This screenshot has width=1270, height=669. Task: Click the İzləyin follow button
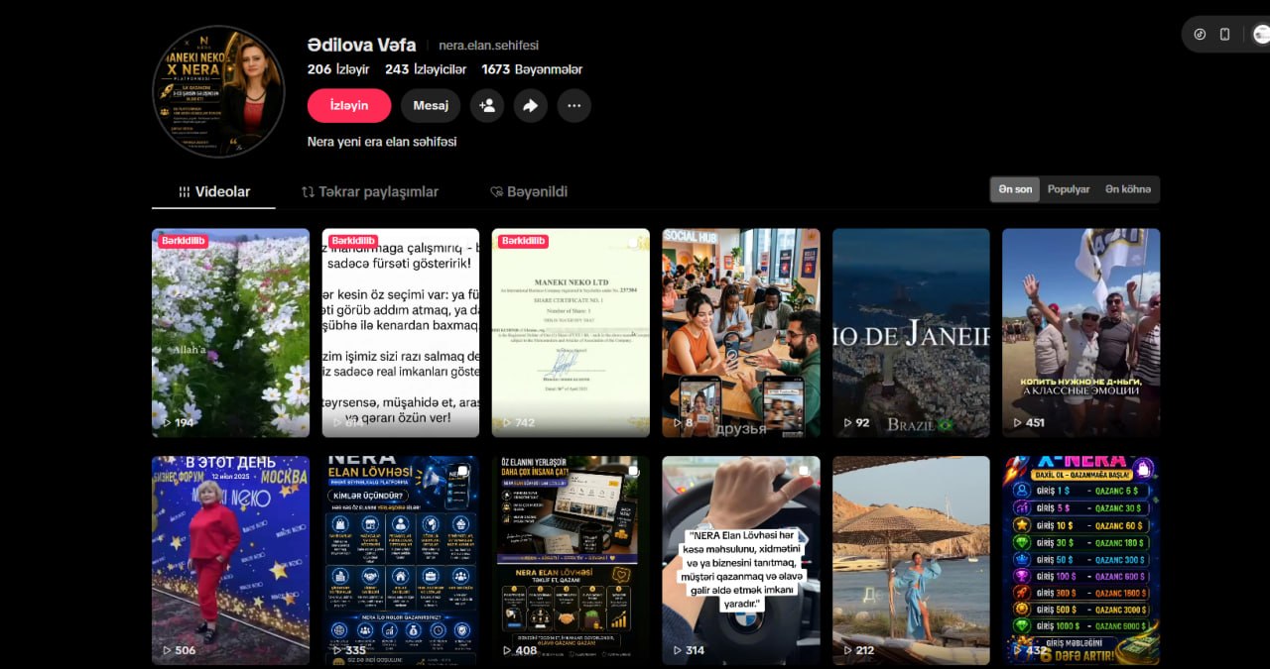click(349, 105)
